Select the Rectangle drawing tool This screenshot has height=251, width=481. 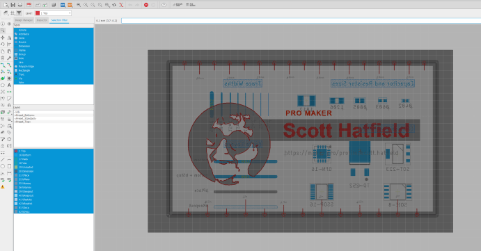9,166
